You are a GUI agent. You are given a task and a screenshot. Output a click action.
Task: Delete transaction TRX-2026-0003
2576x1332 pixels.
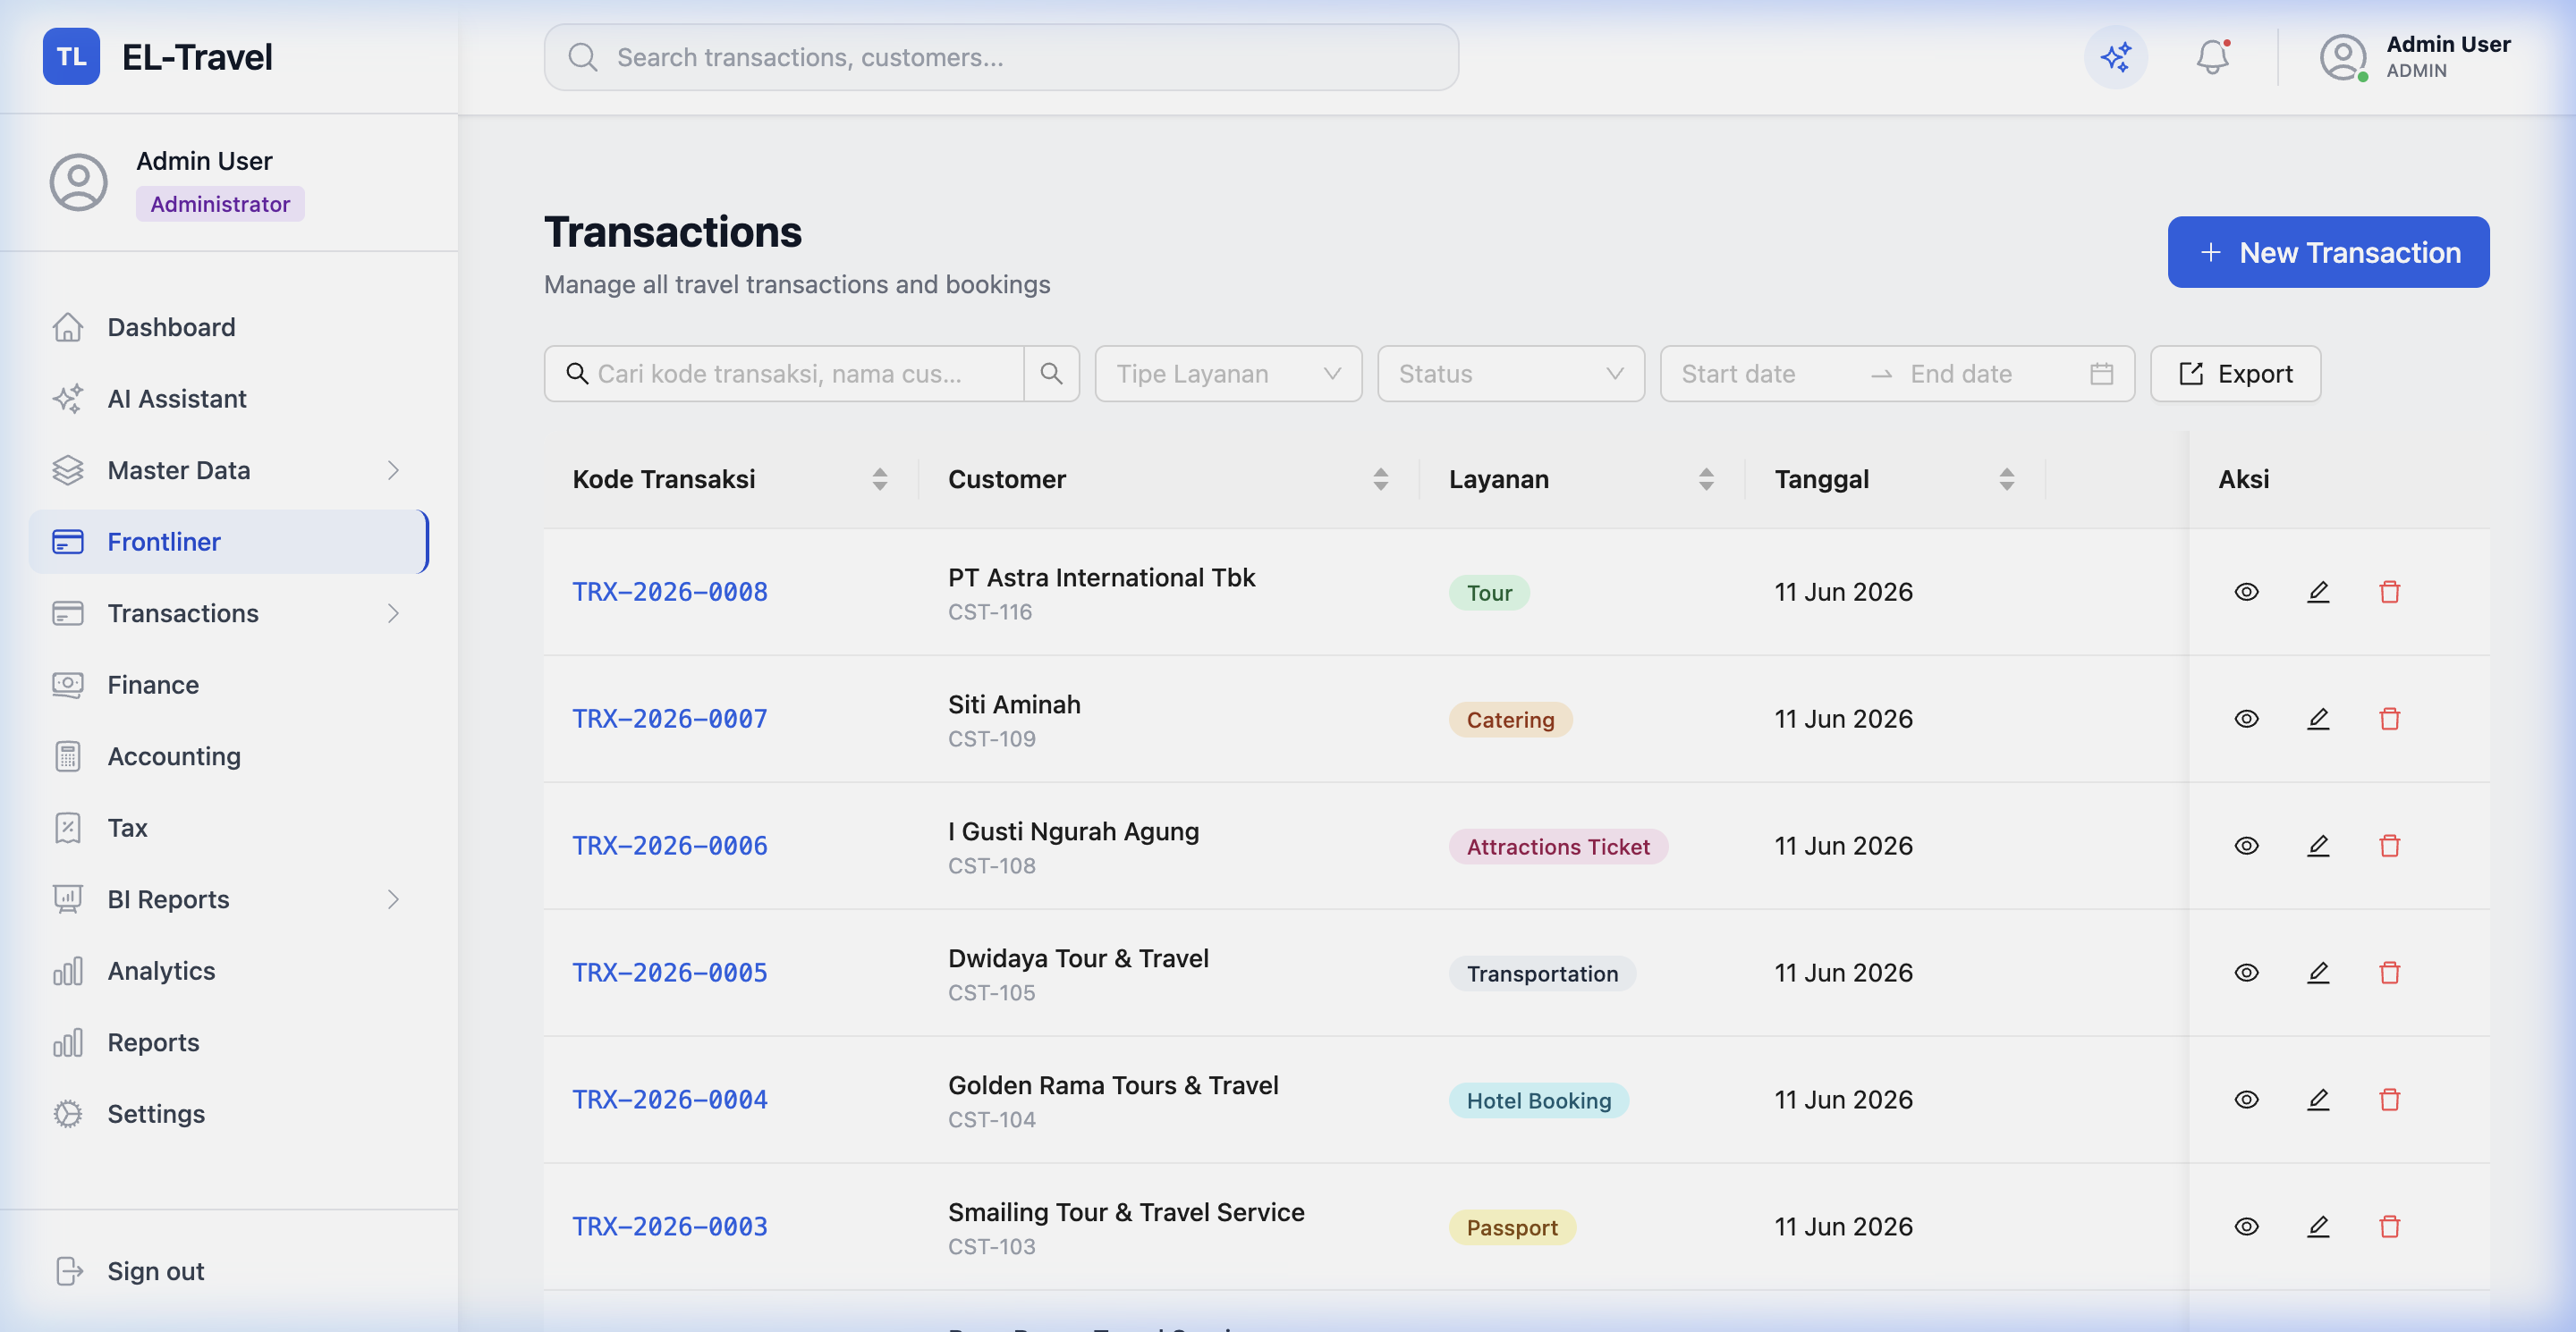(2389, 1227)
